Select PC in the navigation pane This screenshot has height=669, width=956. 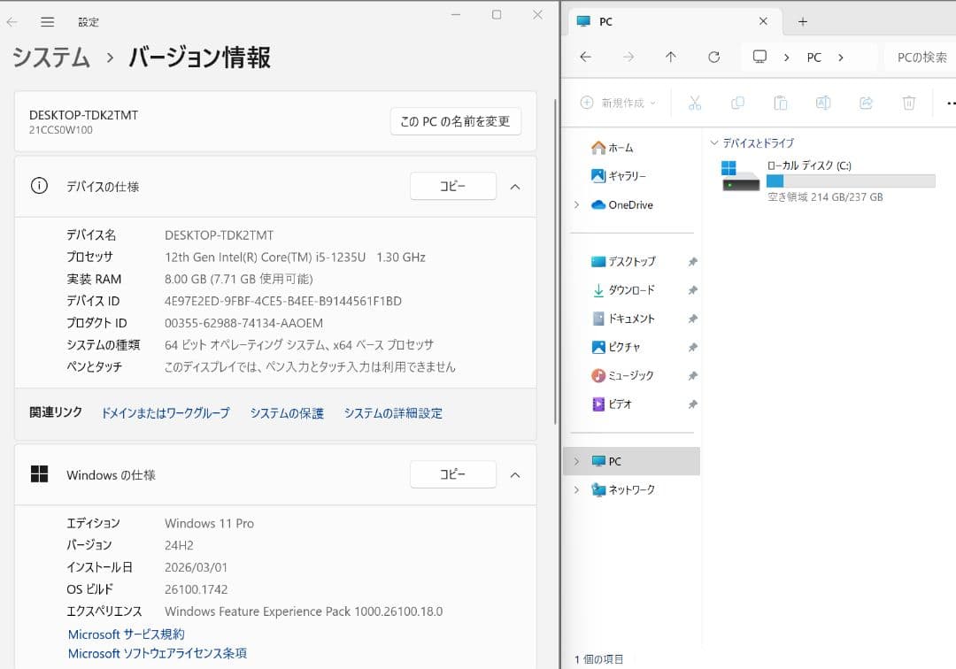point(632,461)
